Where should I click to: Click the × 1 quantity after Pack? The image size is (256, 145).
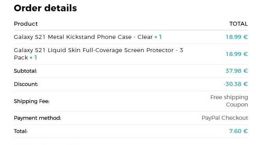tap(33, 58)
